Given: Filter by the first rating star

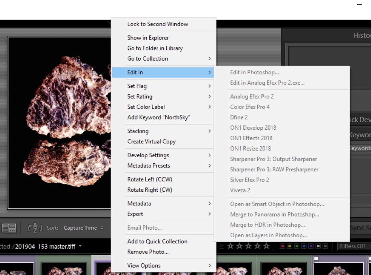Looking at the screenshot, I should click(230, 246).
